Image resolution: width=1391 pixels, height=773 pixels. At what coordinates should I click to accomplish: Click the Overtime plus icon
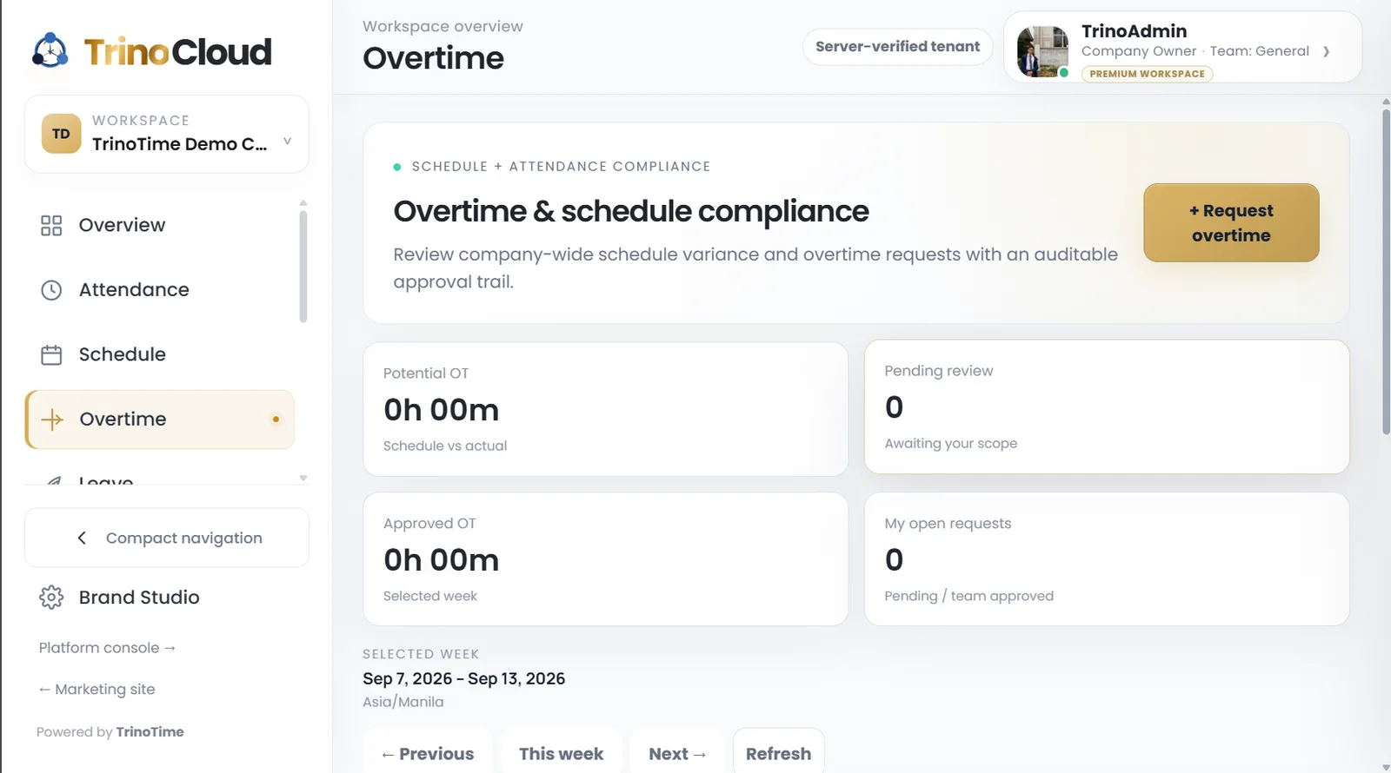point(52,420)
